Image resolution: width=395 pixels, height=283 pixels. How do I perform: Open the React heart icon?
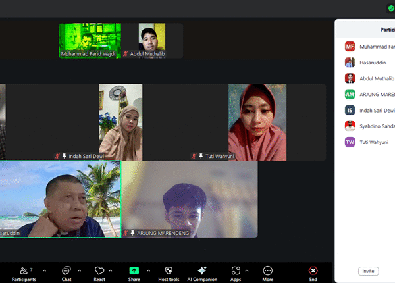point(99,270)
